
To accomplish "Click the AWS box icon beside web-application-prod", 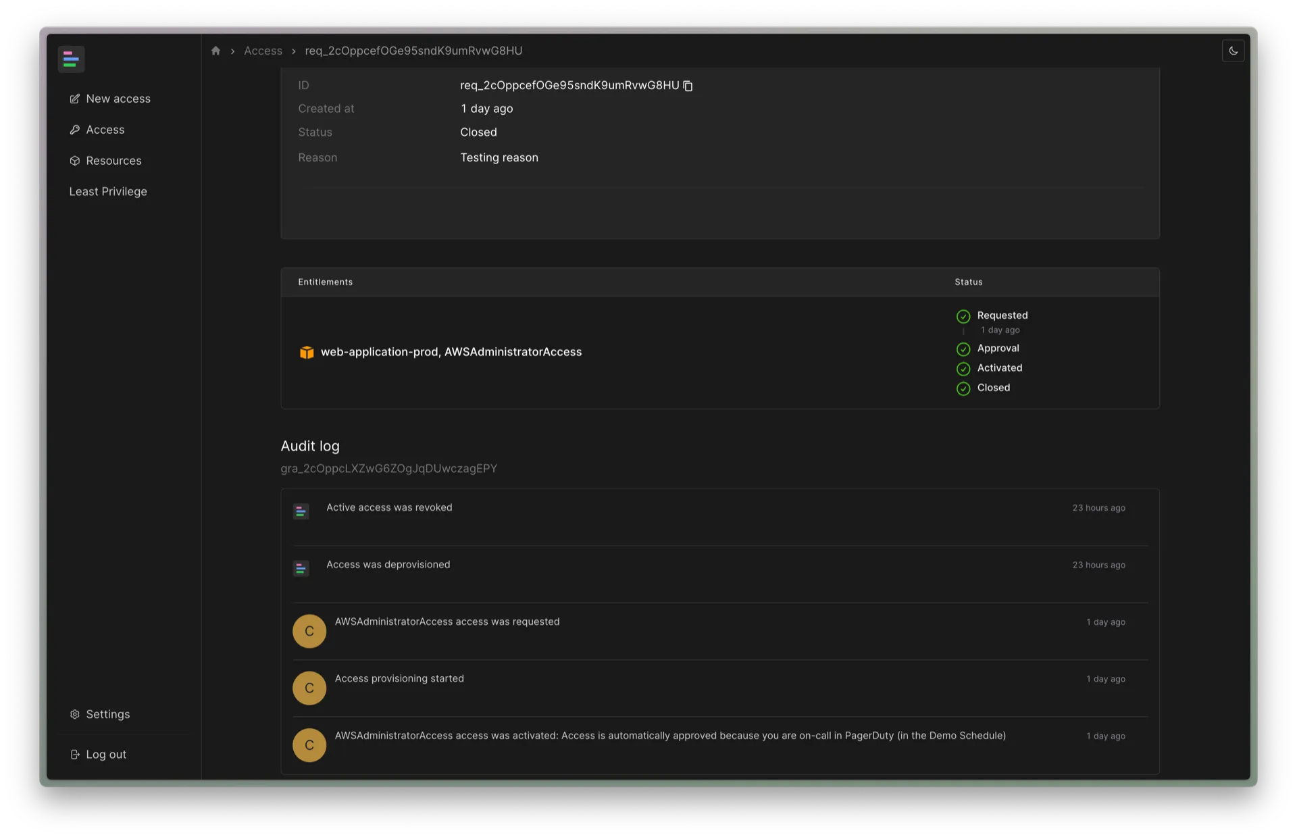I will click(x=307, y=353).
